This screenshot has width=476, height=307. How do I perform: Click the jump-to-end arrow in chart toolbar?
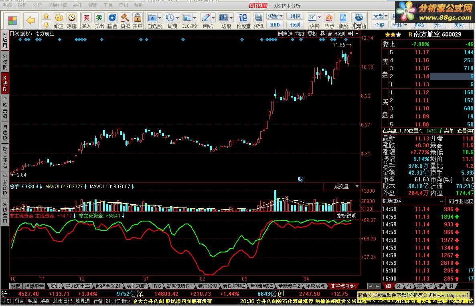point(350,34)
